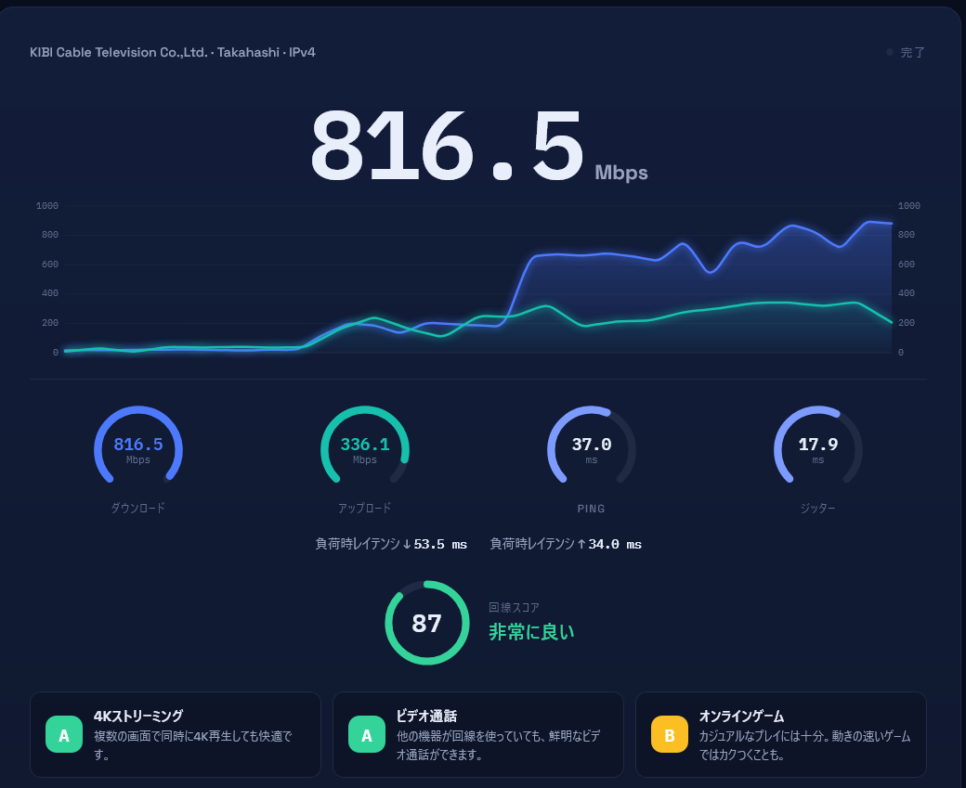Click the right axis label 400
Image resolution: width=966 pixels, height=788 pixels.
pyautogui.click(x=907, y=293)
